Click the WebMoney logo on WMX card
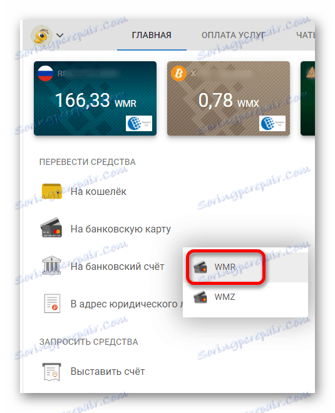Viewport: 335px width, 413px height. click(272, 123)
